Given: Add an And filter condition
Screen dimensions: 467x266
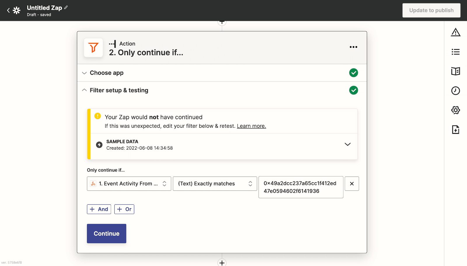Looking at the screenshot, I should 99,209.
